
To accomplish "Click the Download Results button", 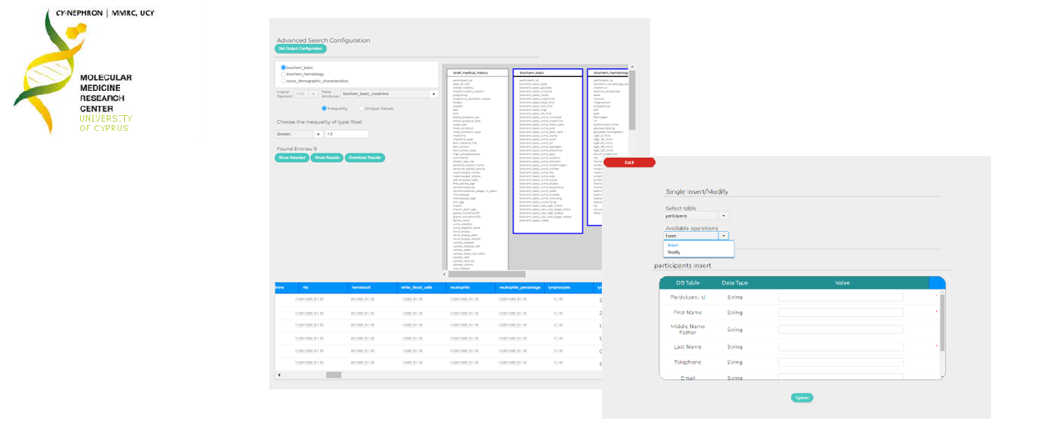I will tap(364, 158).
